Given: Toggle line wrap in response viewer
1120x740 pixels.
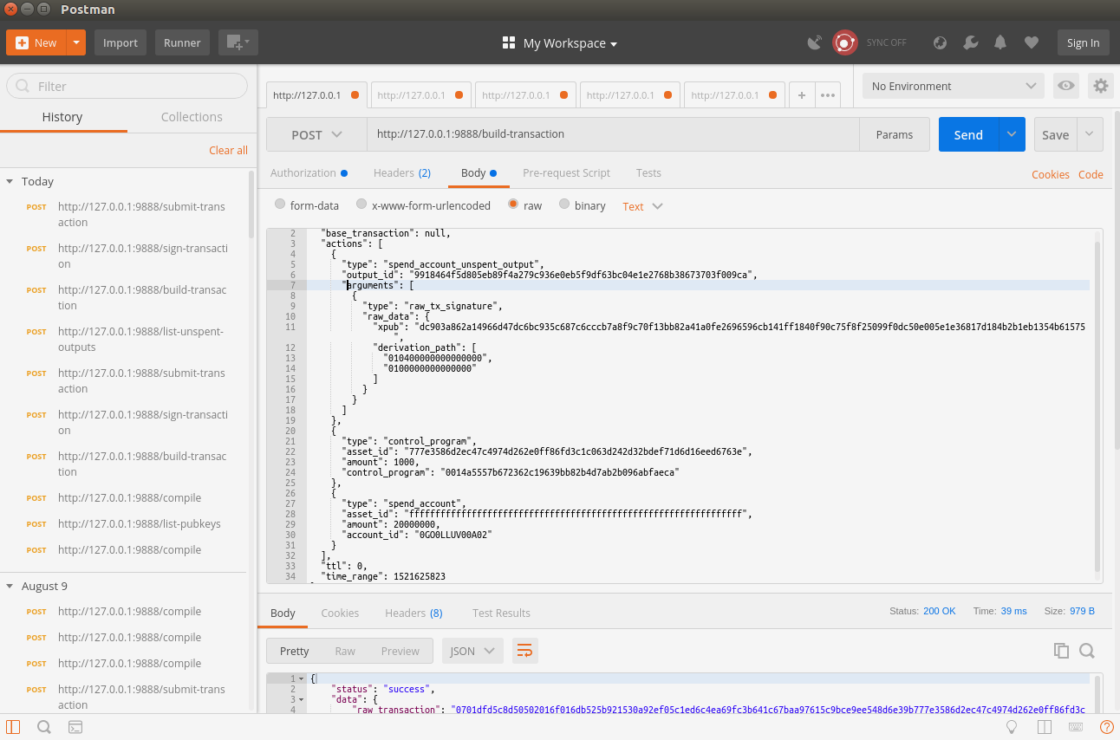Looking at the screenshot, I should 524,651.
